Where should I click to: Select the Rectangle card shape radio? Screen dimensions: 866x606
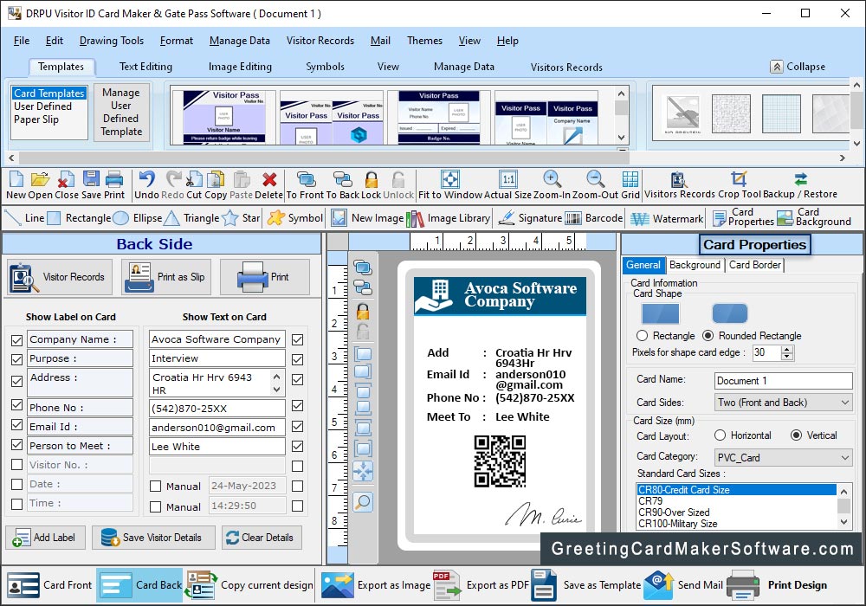coord(642,336)
